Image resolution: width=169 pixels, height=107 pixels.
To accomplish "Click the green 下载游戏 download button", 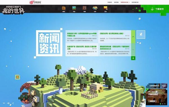I will click(x=157, y=9).
